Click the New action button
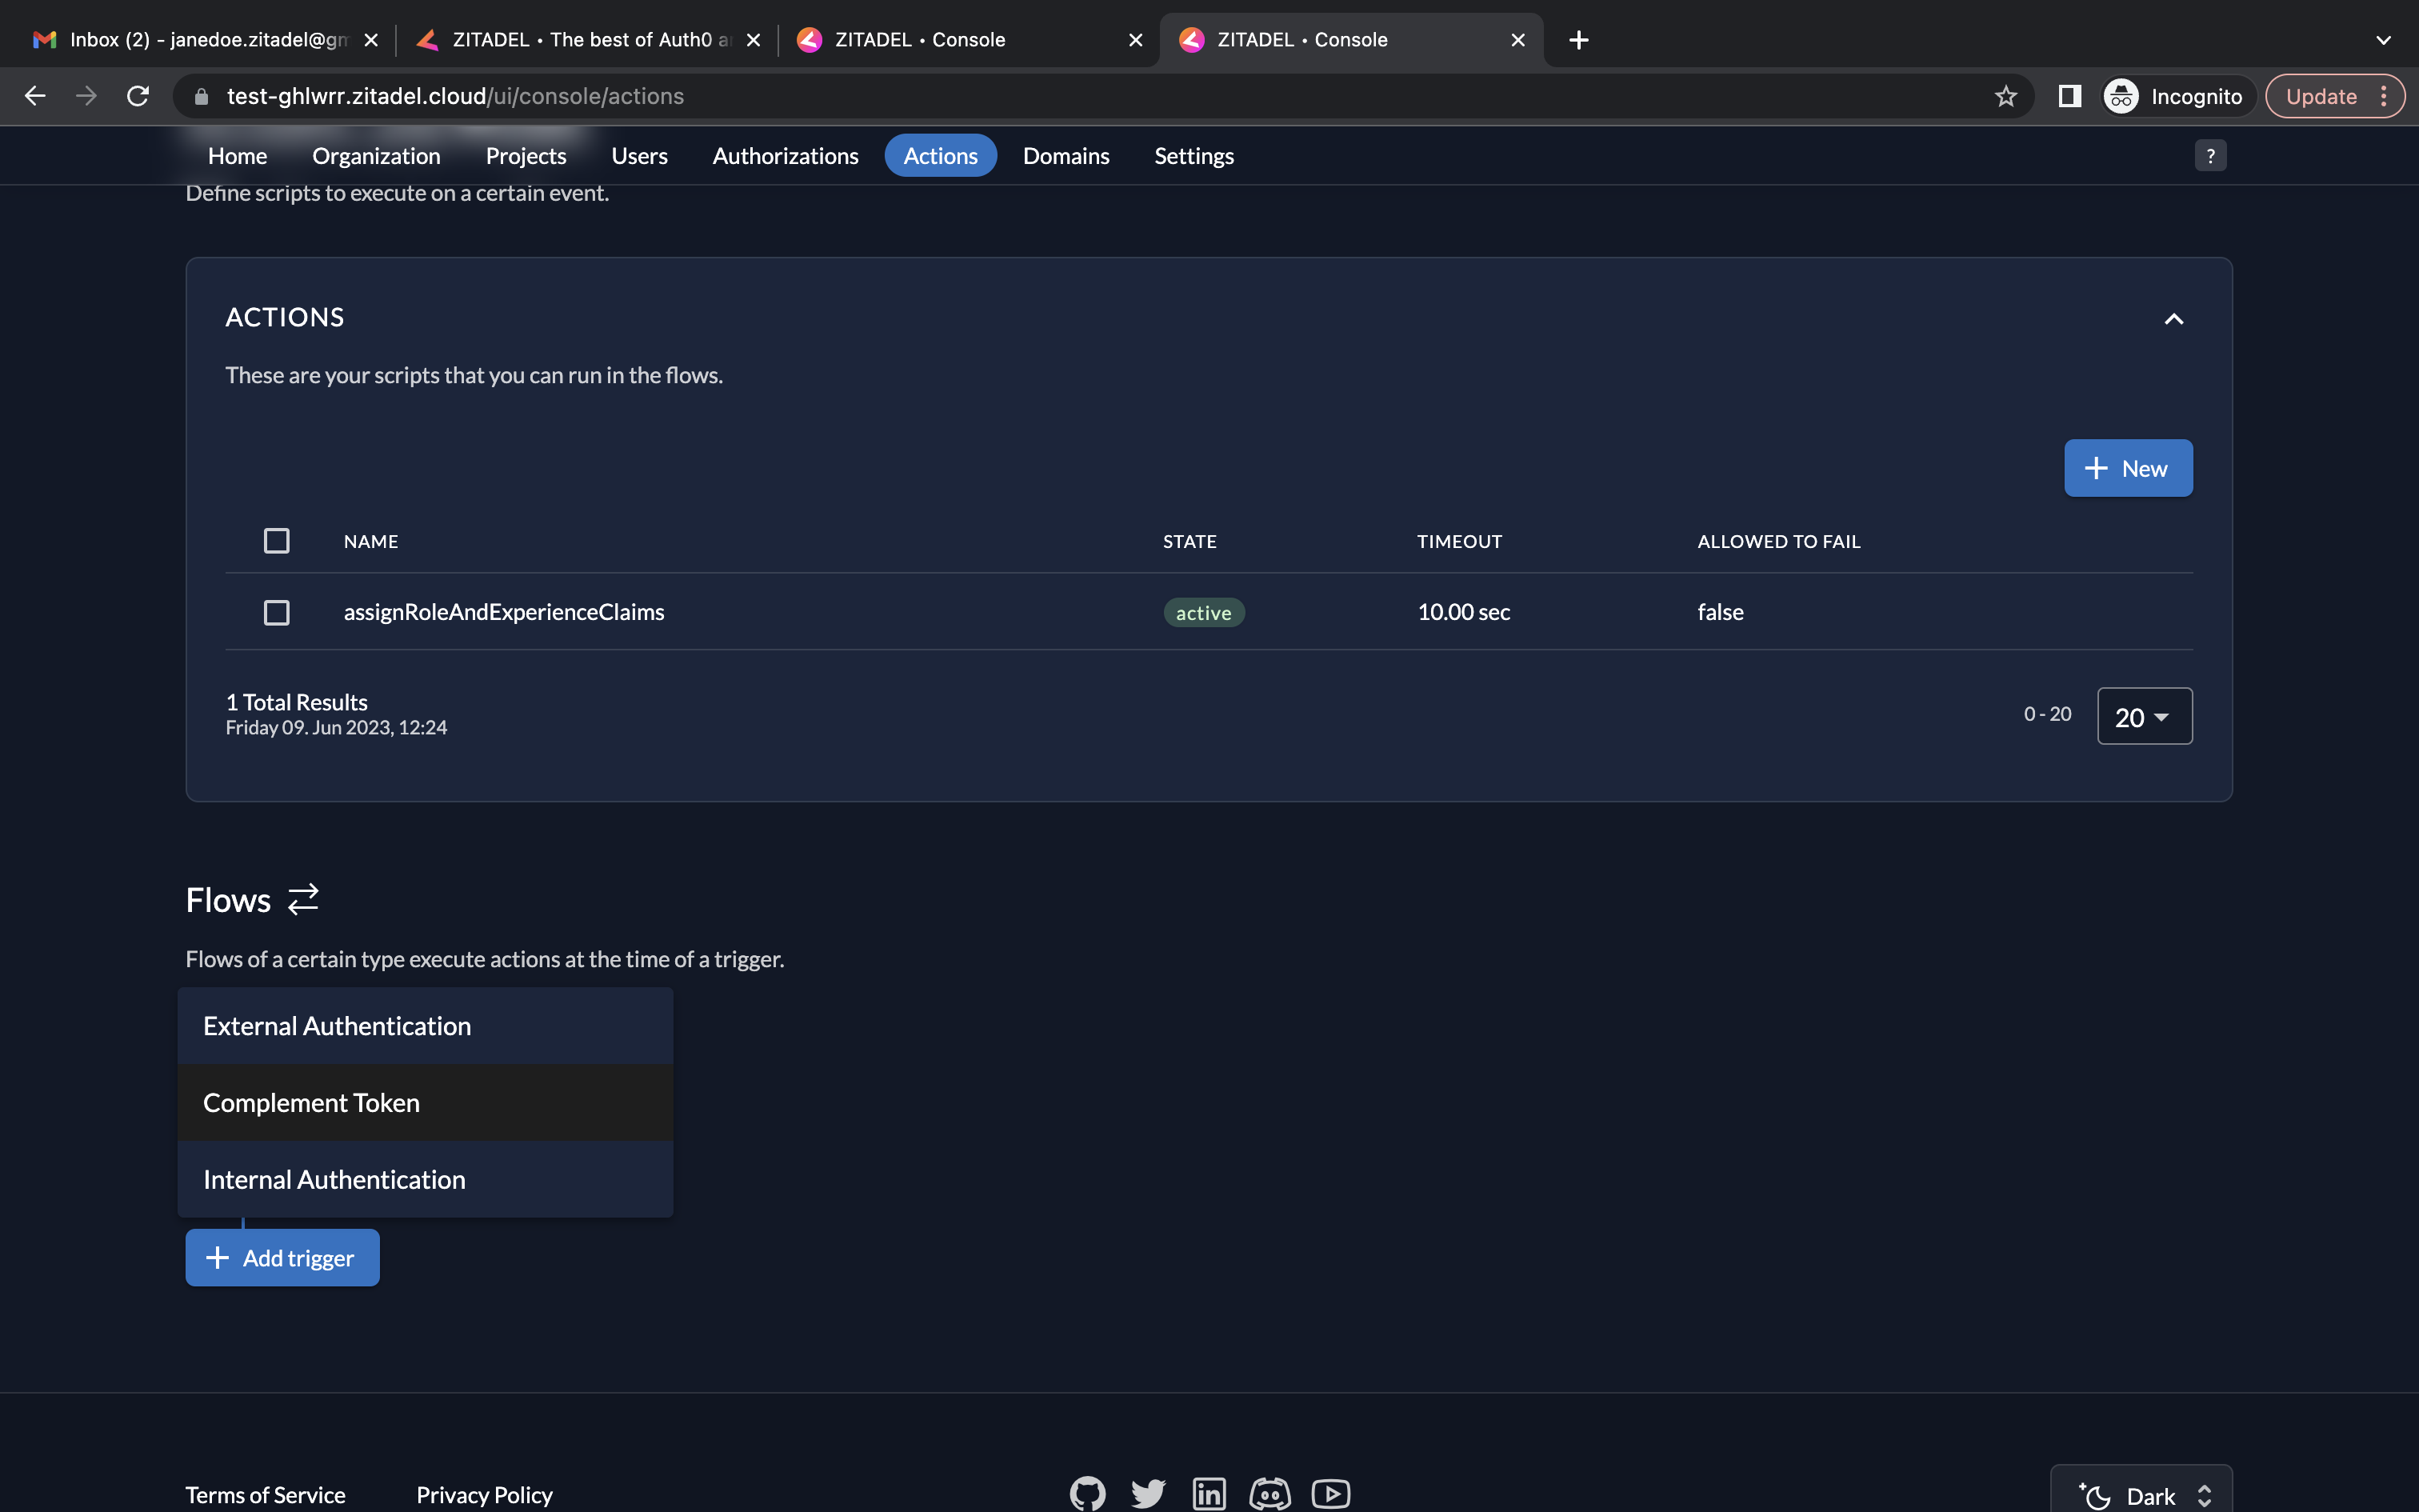The image size is (2419, 1512). (x=2128, y=468)
